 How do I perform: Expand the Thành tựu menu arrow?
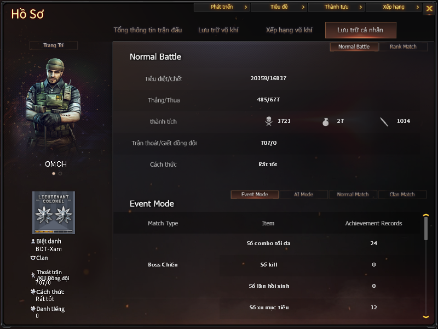(x=361, y=7)
